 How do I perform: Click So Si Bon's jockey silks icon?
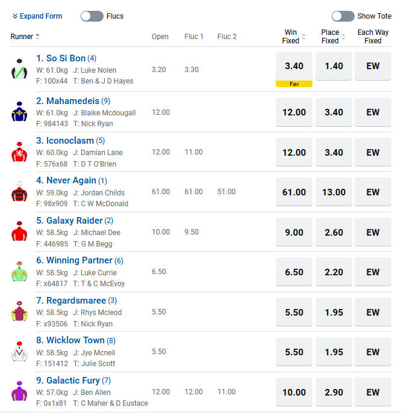tap(20, 70)
